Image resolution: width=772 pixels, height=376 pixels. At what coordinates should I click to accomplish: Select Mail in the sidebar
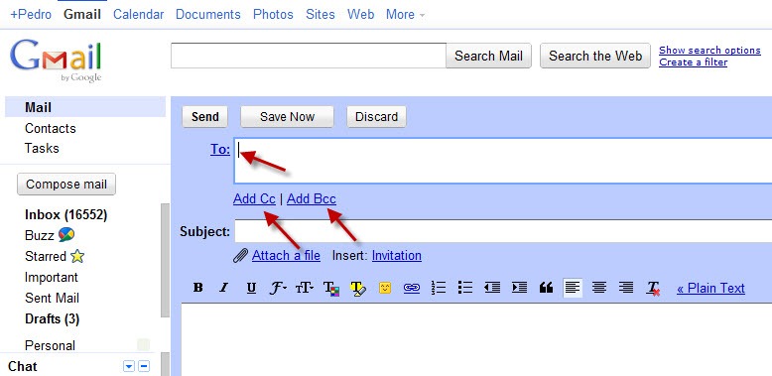(x=85, y=107)
